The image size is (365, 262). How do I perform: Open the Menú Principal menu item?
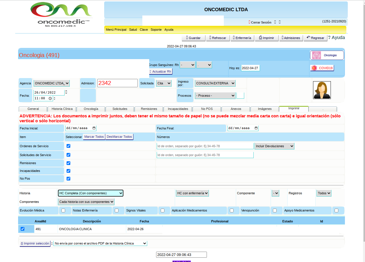point(116,30)
